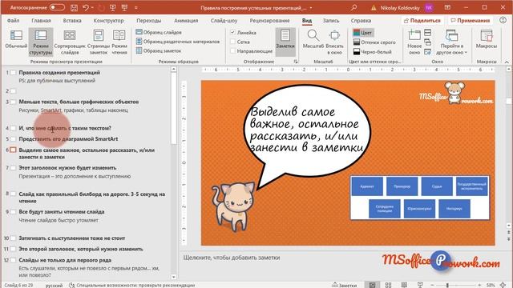Open the Вставка tab
The image size is (513, 288).
pyautogui.click(x=72, y=21)
